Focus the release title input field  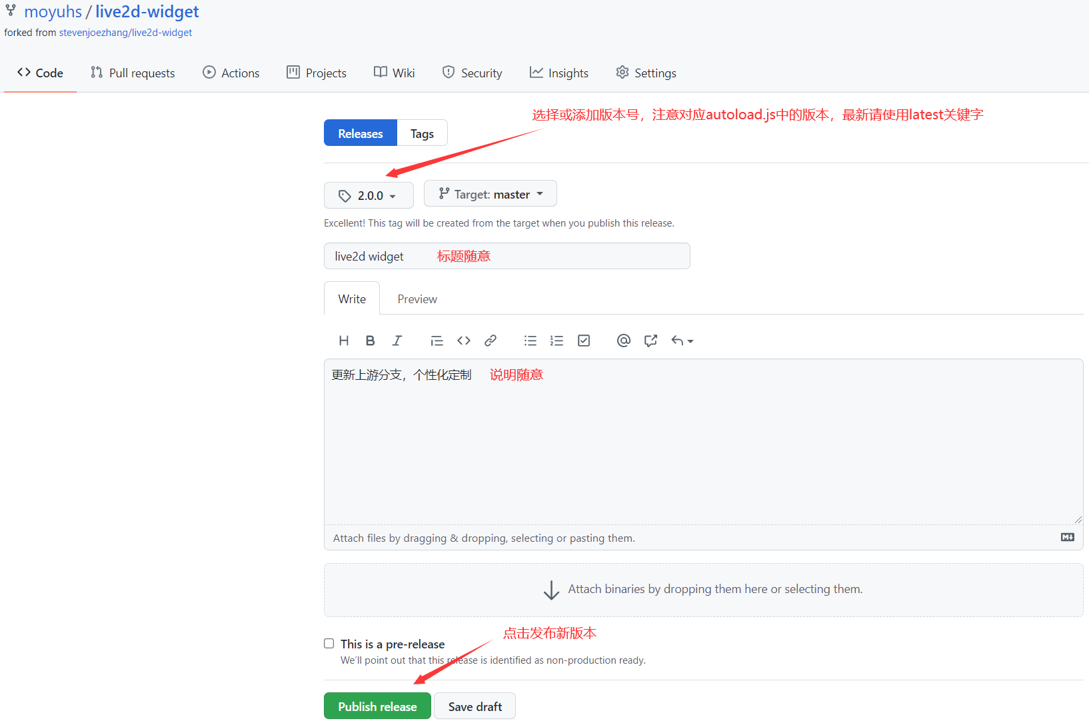pyautogui.click(x=507, y=256)
